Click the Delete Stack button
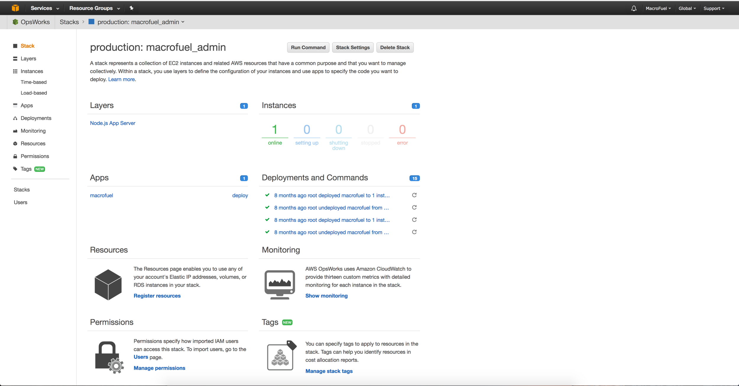739x386 pixels. click(395, 48)
